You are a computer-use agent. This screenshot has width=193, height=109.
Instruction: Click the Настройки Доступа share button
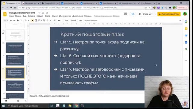pyautogui.click(x=169, y=14)
